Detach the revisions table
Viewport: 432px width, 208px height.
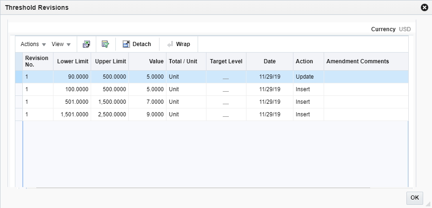click(x=137, y=44)
